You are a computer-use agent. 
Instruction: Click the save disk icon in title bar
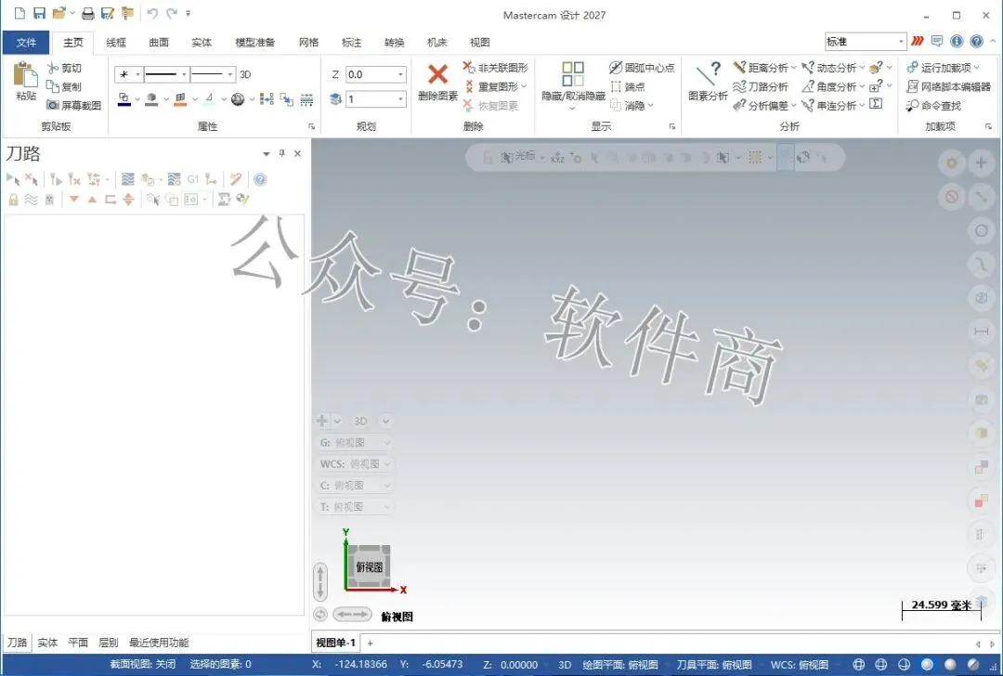(39, 13)
